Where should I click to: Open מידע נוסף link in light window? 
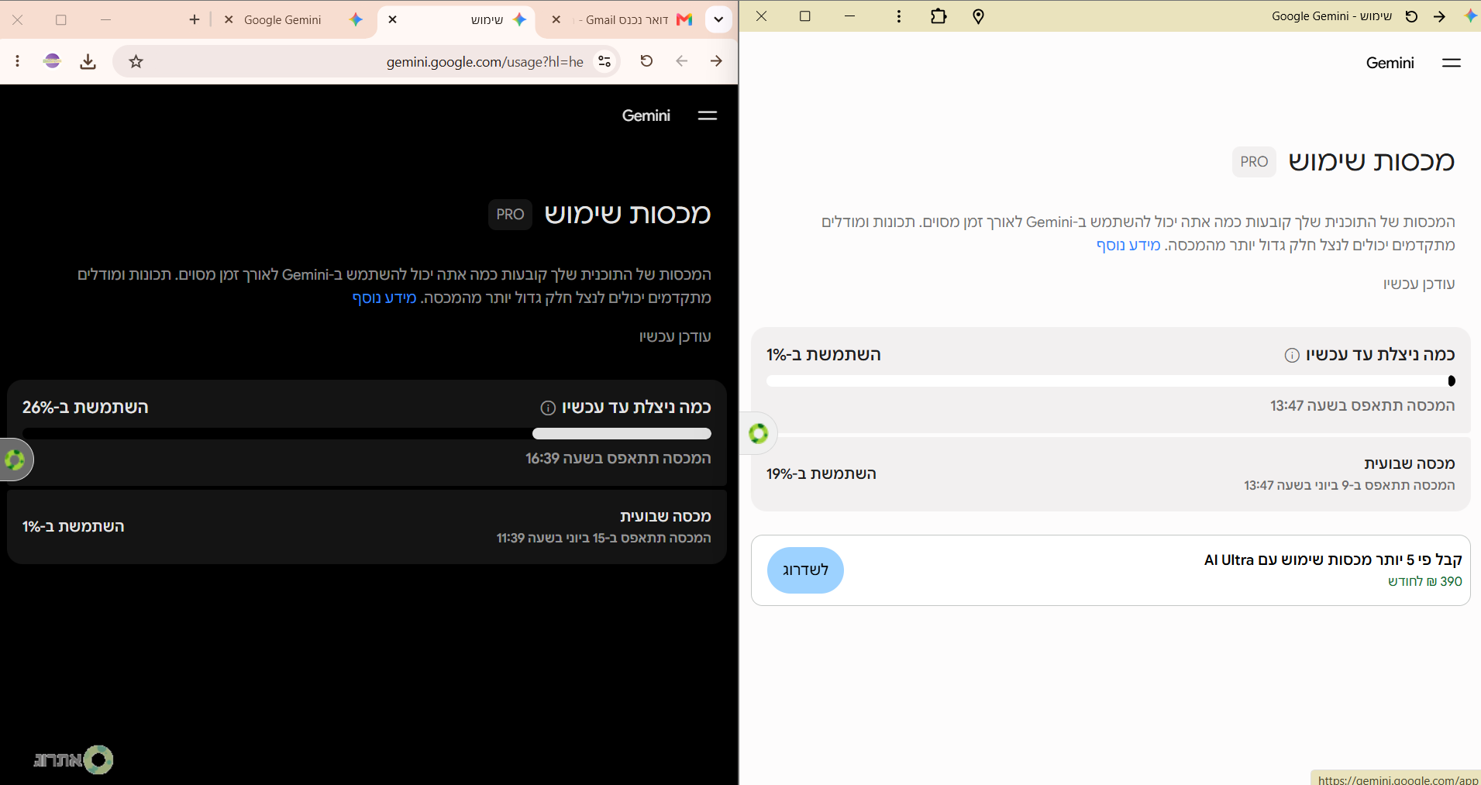point(1128,245)
